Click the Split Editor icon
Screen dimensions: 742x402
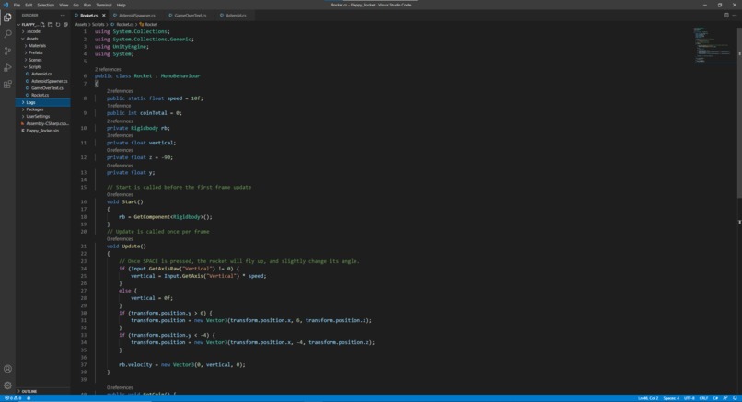coord(726,15)
